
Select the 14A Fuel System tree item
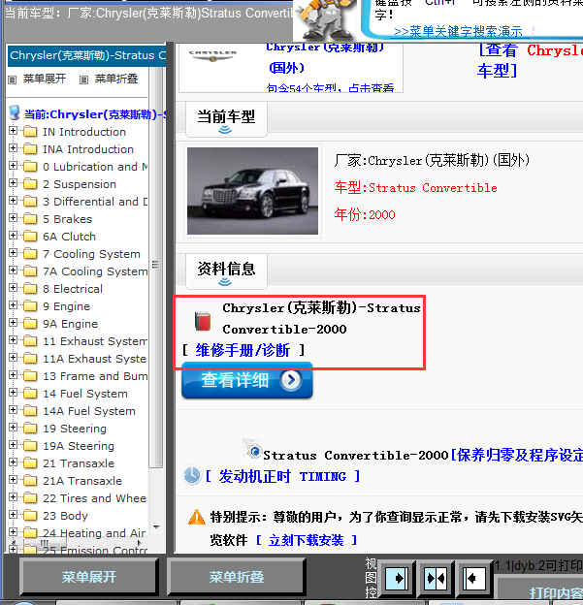[89, 411]
